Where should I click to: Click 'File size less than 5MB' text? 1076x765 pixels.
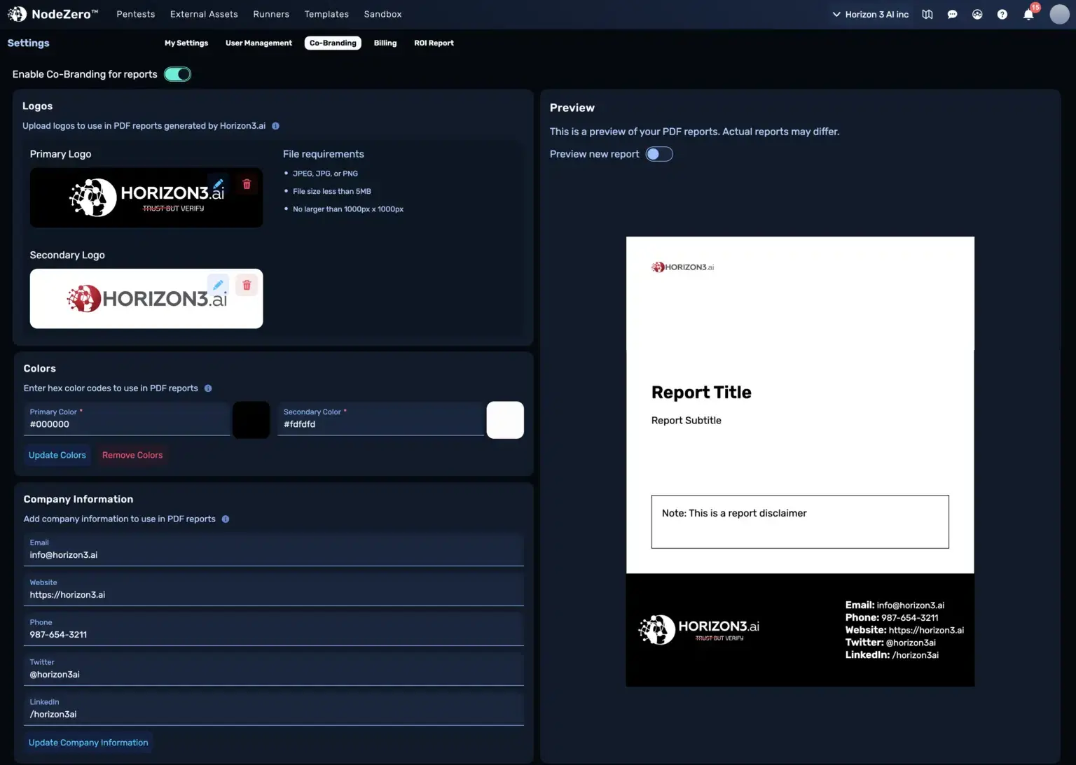click(x=332, y=191)
